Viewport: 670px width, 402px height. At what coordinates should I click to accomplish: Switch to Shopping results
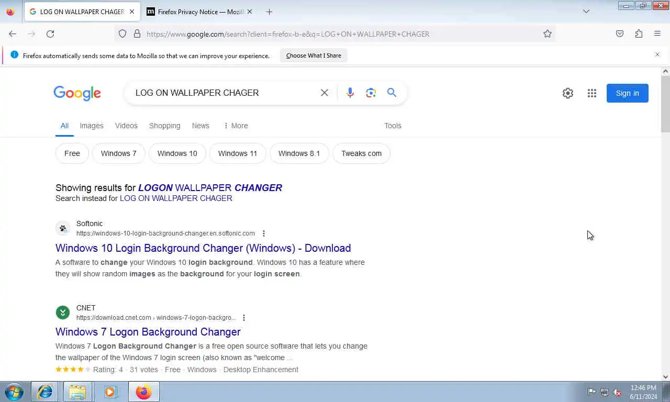(164, 126)
